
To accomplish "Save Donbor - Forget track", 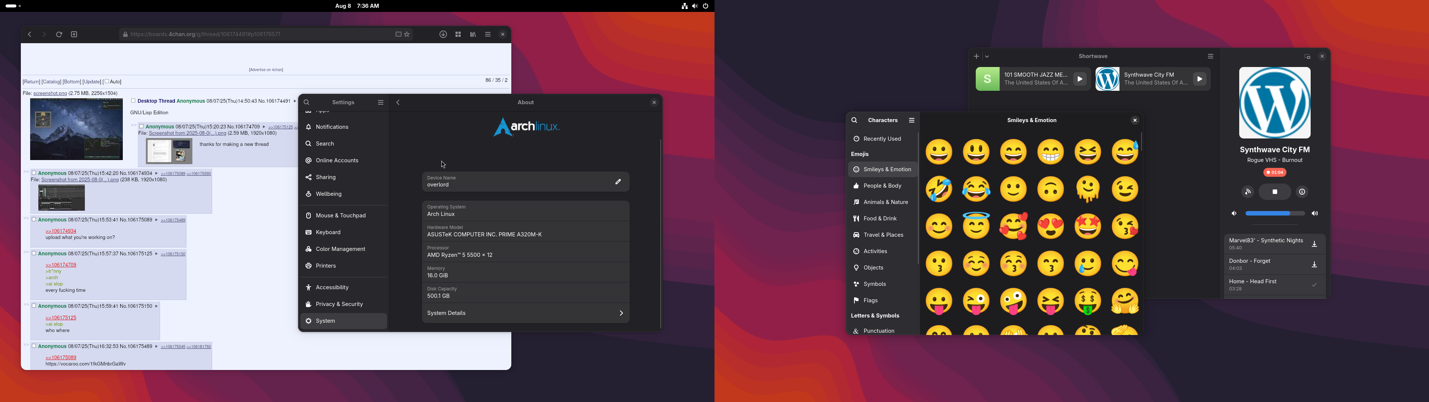I will 1314,265.
